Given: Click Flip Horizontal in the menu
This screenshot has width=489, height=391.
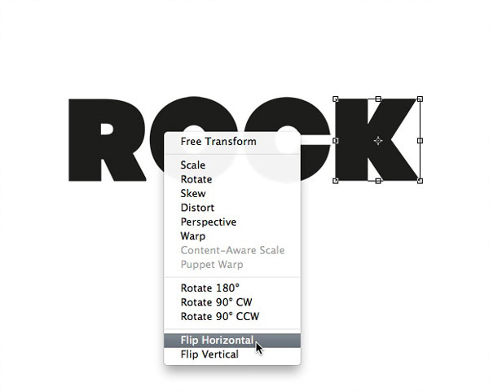Looking at the screenshot, I should [x=232, y=340].
